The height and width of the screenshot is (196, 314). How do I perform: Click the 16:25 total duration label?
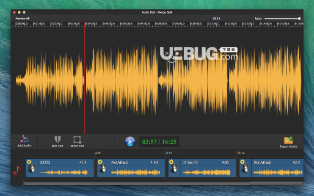coord(216,18)
